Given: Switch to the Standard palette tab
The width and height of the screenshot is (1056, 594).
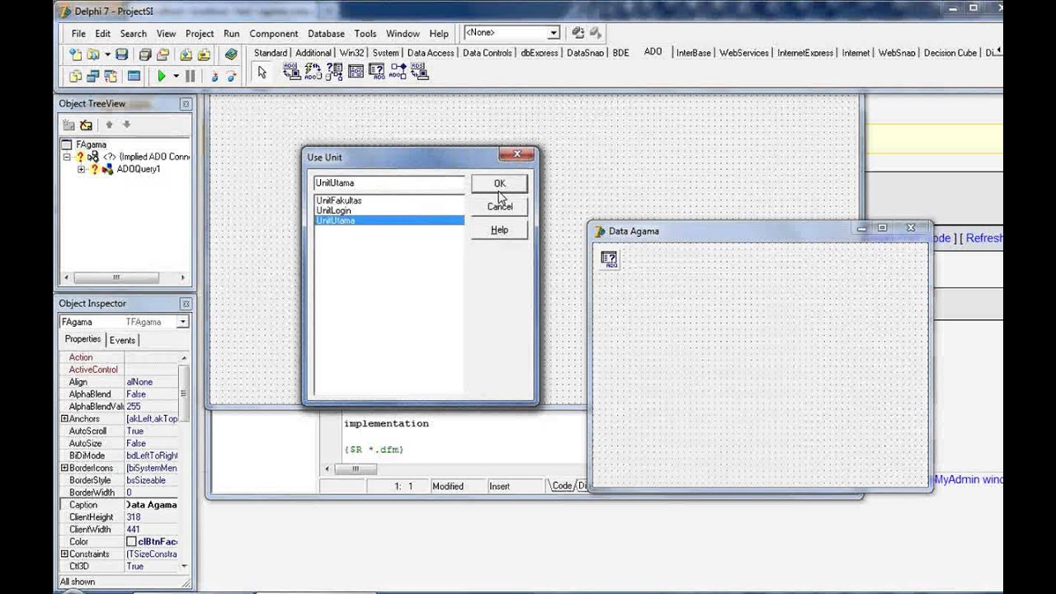Looking at the screenshot, I should tap(271, 53).
